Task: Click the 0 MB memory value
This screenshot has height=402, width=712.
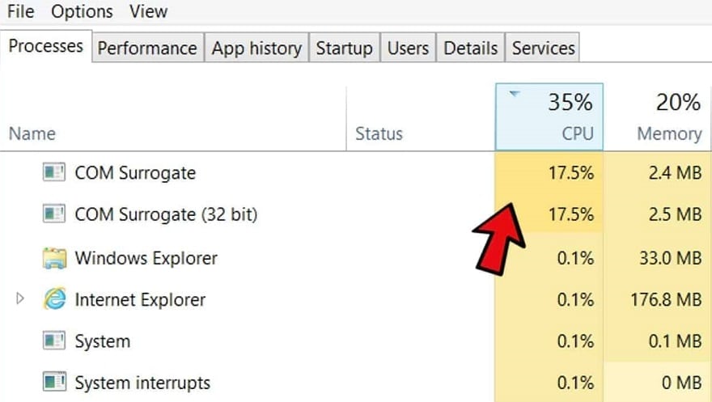Action: [x=681, y=383]
